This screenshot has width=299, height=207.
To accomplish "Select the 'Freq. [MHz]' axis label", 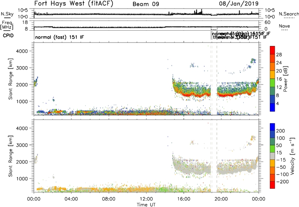I will (7, 25).
